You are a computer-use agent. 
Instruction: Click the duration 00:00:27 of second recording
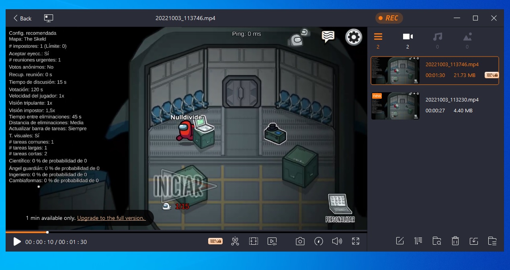(435, 110)
